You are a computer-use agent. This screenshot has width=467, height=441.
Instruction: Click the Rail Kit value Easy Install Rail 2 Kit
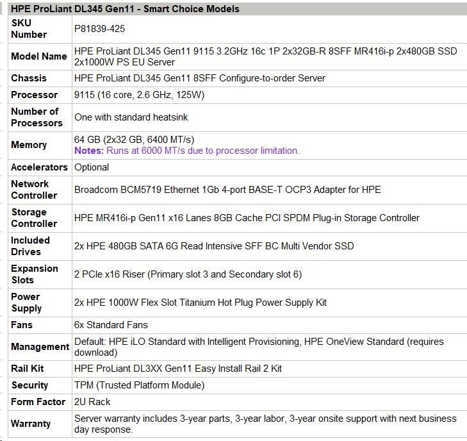(x=178, y=369)
